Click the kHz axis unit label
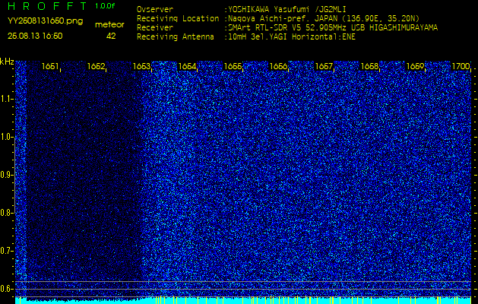478x304 pixels. coord(7,62)
